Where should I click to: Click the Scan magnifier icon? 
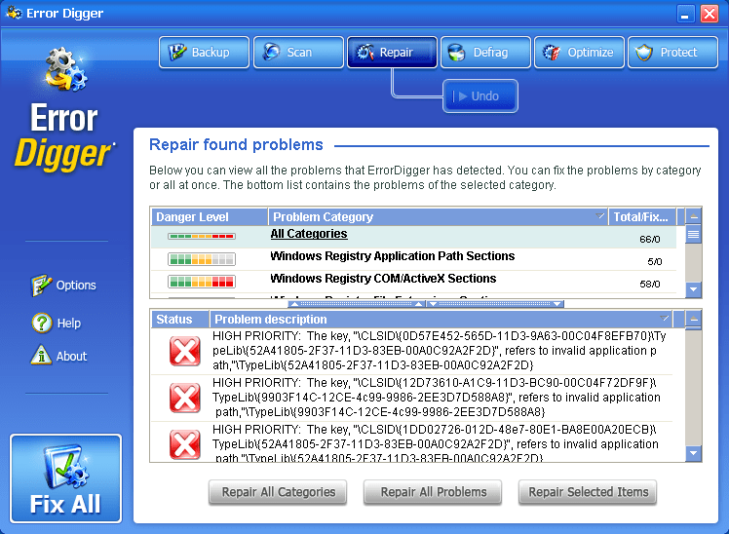click(x=270, y=53)
